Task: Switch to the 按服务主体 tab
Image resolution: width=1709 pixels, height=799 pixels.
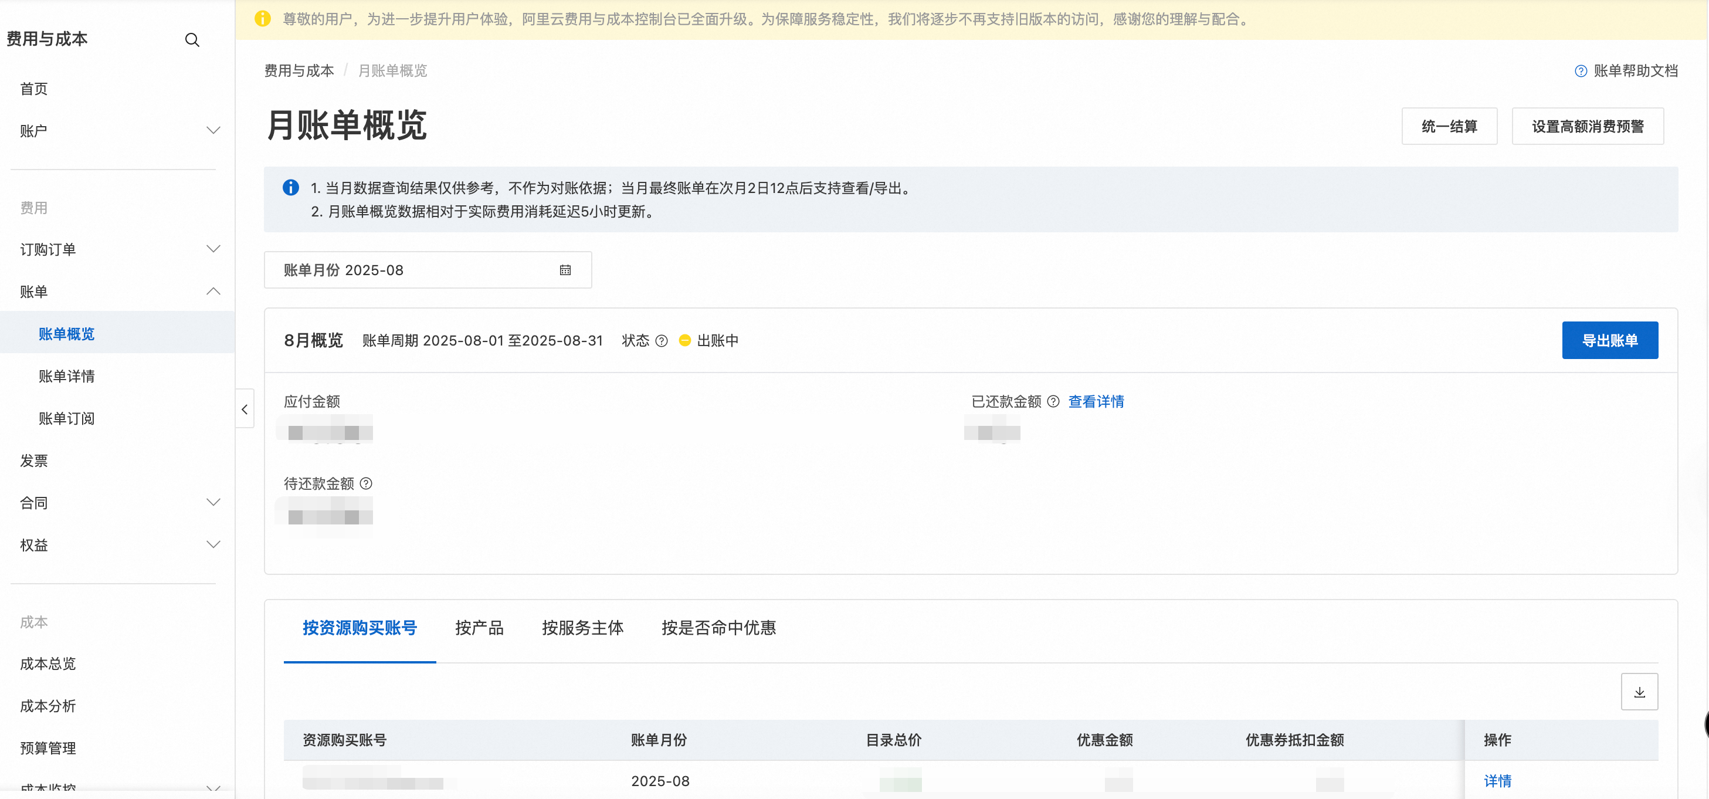Action: [x=582, y=628]
